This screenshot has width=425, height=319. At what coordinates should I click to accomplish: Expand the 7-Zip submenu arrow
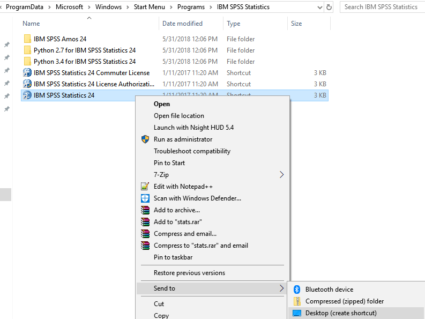pyautogui.click(x=281, y=174)
